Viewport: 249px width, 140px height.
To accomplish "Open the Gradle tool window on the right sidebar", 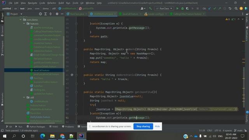I will 247,17.
